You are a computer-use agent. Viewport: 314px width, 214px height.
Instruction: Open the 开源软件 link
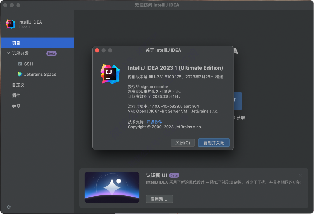click(x=154, y=122)
